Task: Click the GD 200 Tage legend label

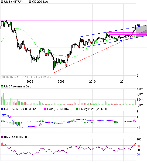Action: pos(40,2)
